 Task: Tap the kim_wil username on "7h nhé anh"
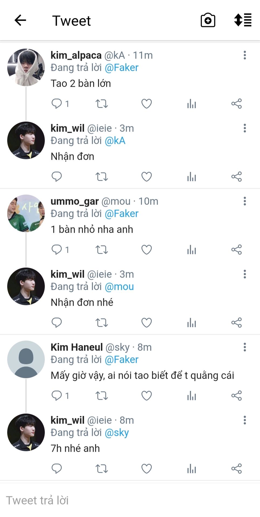click(68, 420)
